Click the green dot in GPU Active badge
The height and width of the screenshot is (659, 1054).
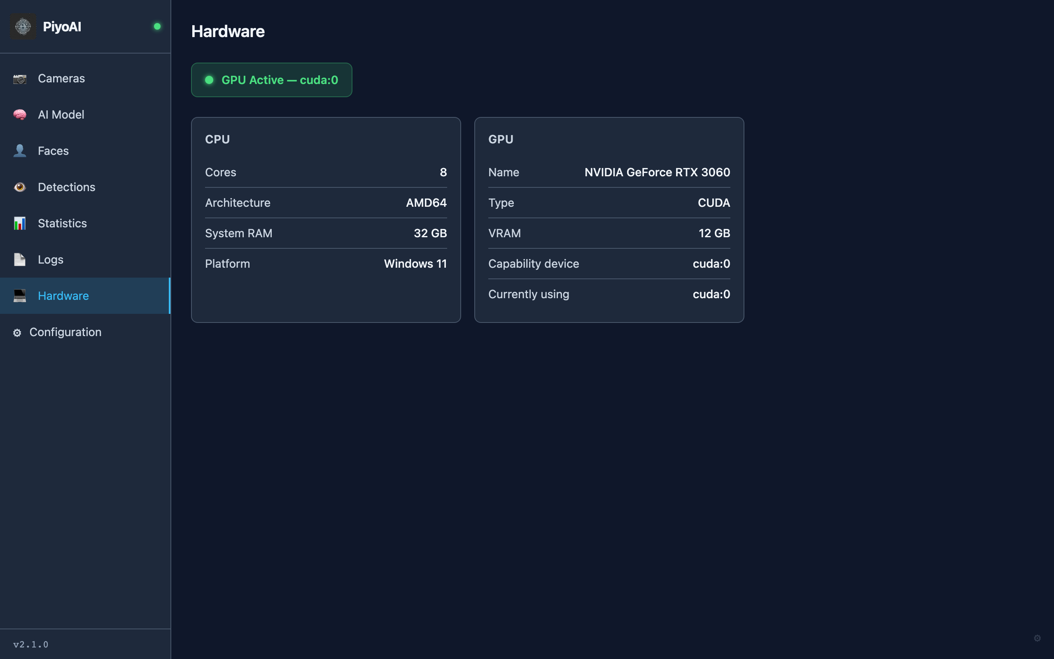point(209,80)
